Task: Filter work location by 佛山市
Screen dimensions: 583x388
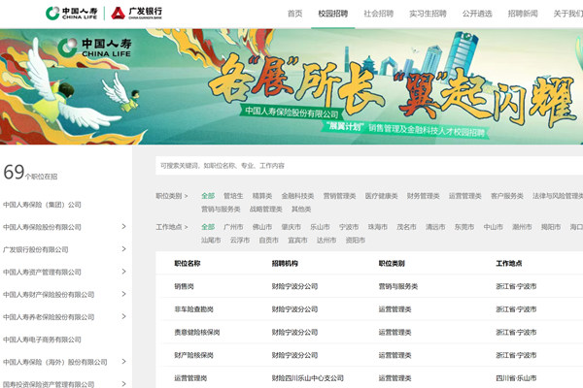Action: click(262, 227)
